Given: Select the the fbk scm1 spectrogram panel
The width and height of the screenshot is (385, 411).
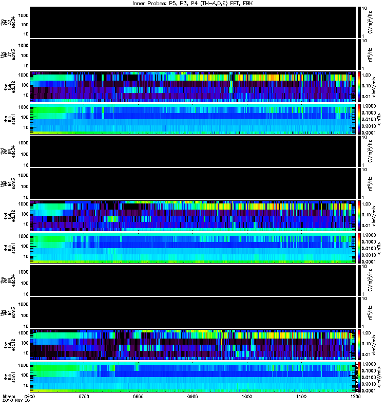Looking at the screenshot, I should click(193, 377).
